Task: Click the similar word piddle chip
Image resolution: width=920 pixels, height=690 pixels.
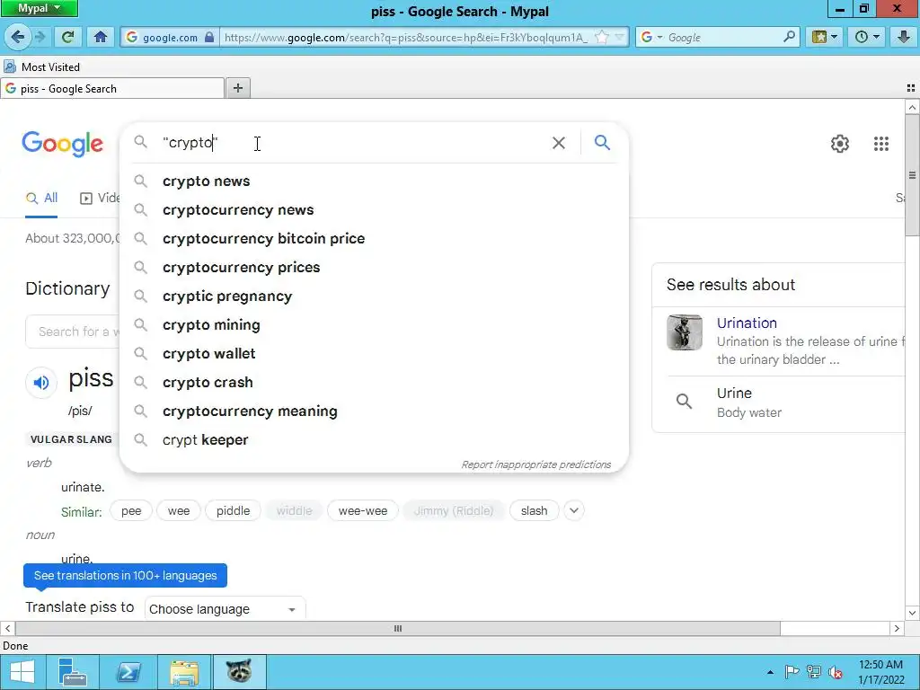Action: [x=233, y=510]
